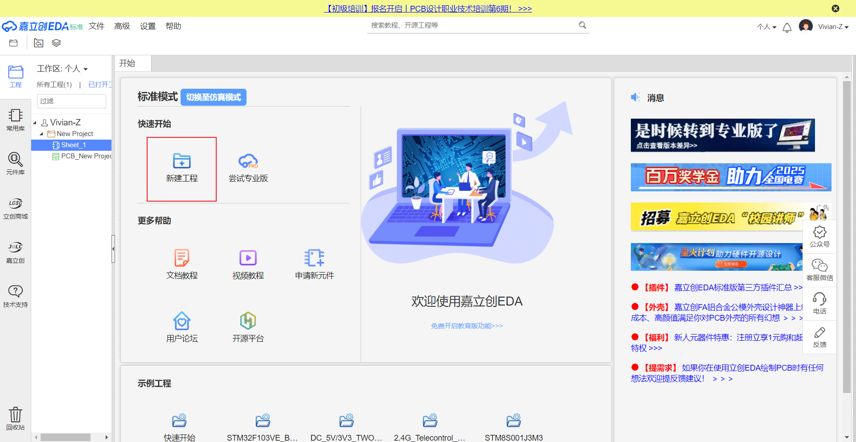Collapse the Vivian-Z tree node
The height and width of the screenshot is (442, 856).
35,123
